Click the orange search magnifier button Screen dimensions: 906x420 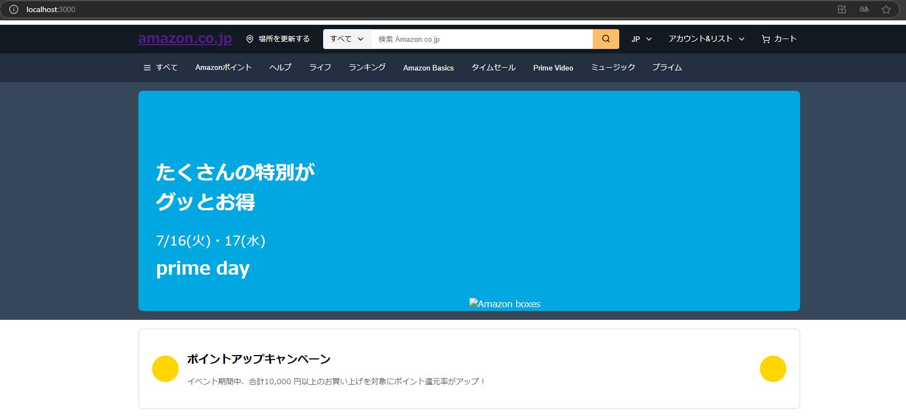tap(605, 39)
